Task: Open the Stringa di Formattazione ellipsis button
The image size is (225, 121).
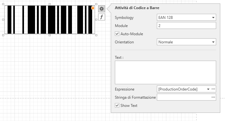Action: pos(213,97)
